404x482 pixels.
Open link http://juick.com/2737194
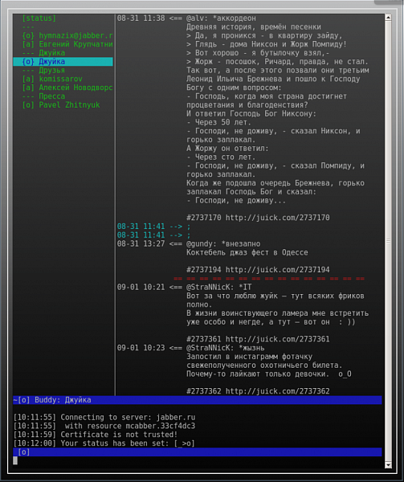click(277, 270)
